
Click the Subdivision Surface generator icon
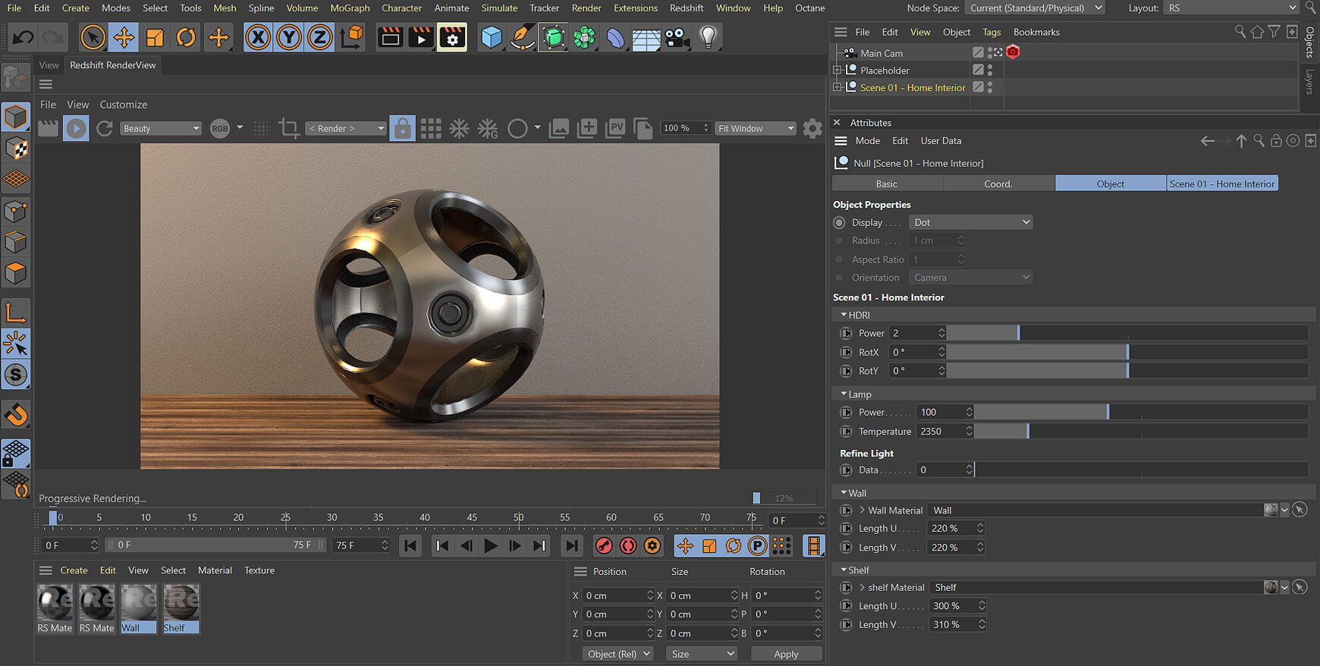coord(554,37)
